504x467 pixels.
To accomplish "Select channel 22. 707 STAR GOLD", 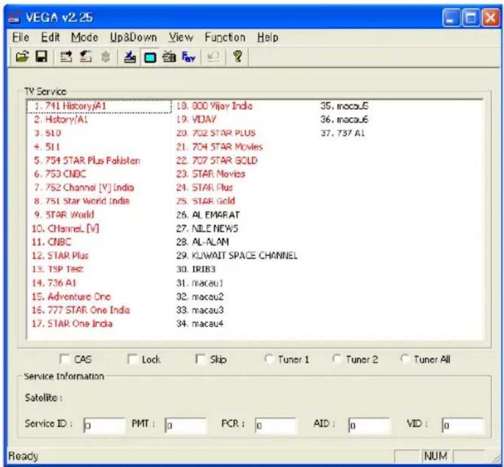I will pyautogui.click(x=217, y=161).
